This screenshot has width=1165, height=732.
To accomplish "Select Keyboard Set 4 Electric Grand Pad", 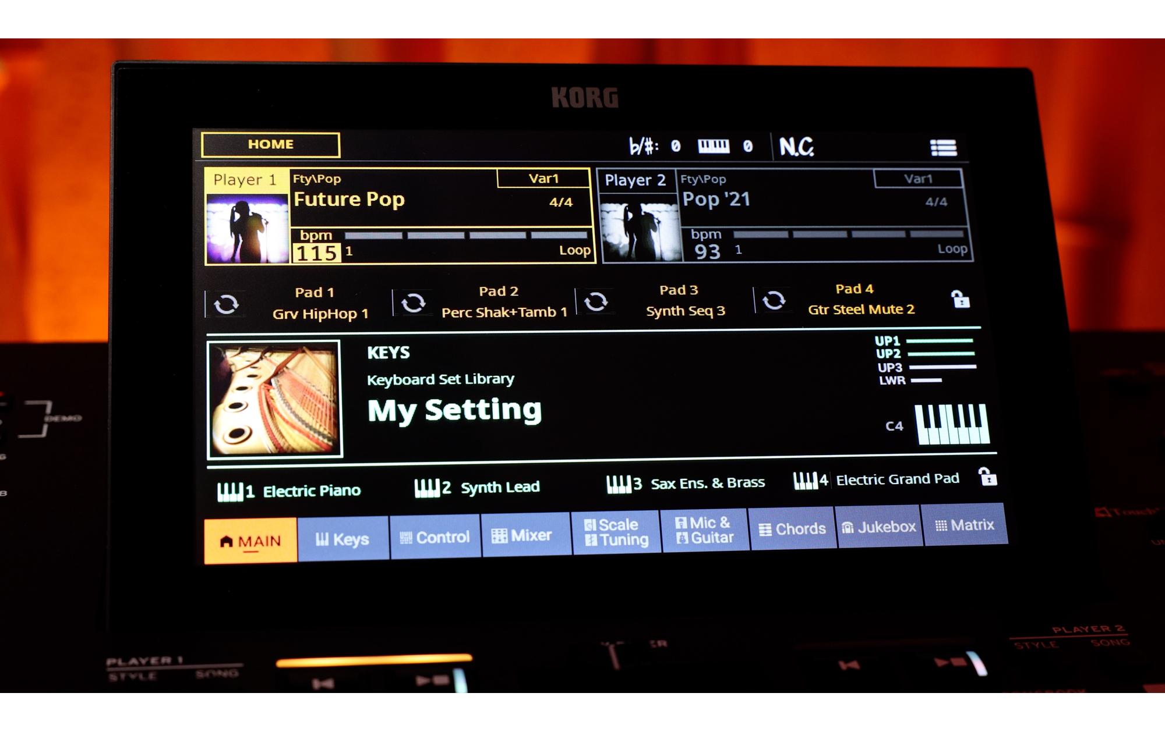I will pyautogui.click(x=877, y=479).
